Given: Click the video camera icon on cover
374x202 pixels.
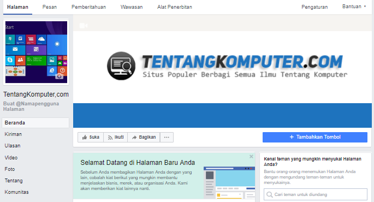Looking at the screenshot, I should point(84,26).
